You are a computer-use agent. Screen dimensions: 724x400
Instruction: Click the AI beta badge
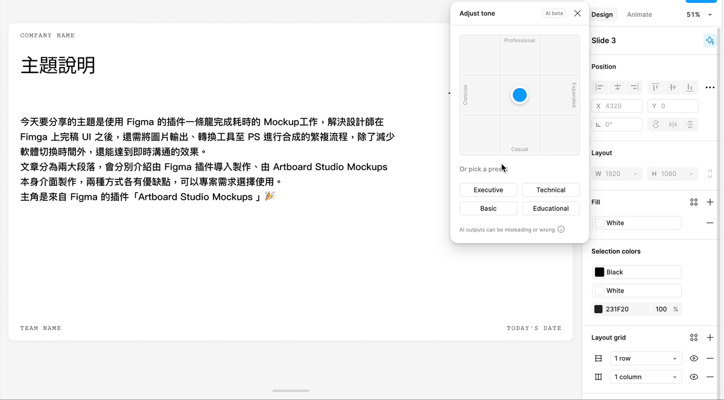click(x=554, y=13)
